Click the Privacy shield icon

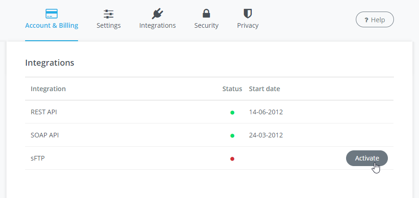pos(248,13)
